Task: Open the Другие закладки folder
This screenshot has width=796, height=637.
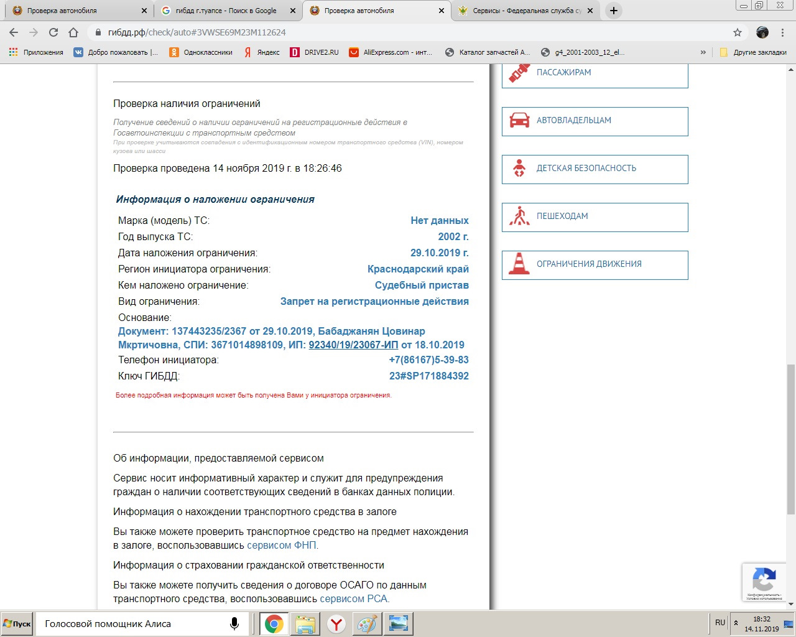Action: coord(753,52)
